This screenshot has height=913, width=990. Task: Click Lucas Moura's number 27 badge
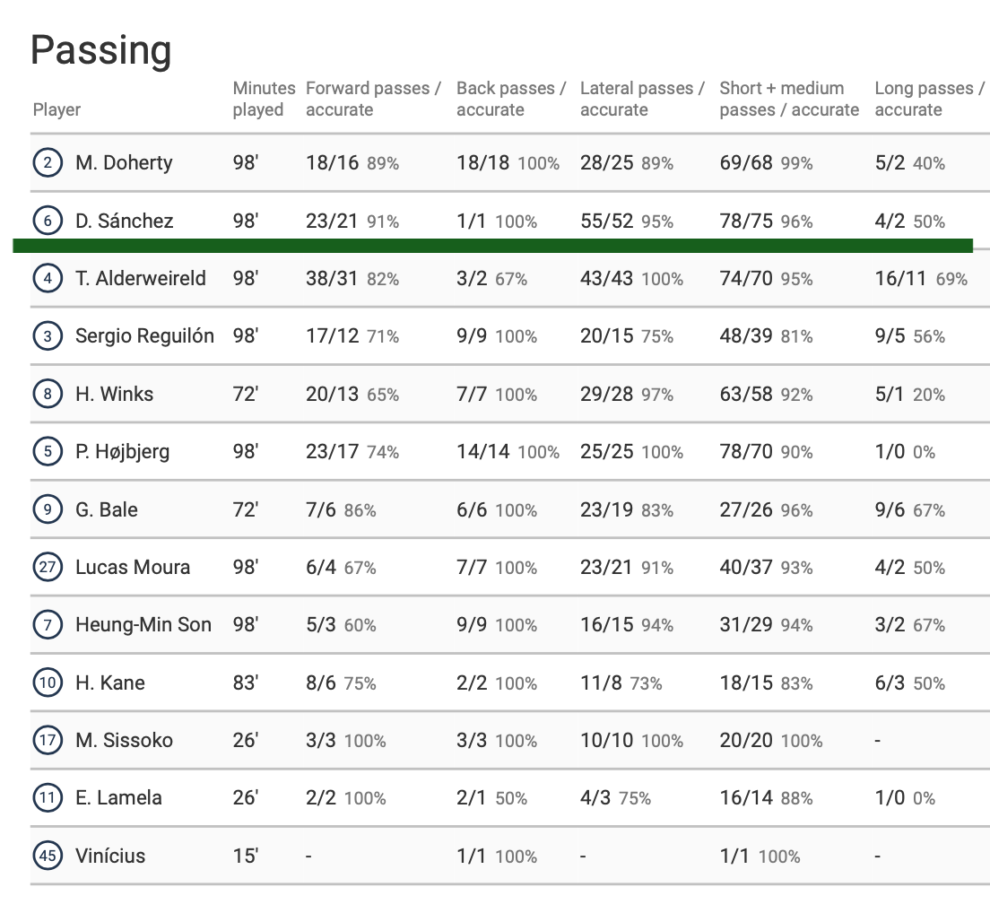coord(48,567)
